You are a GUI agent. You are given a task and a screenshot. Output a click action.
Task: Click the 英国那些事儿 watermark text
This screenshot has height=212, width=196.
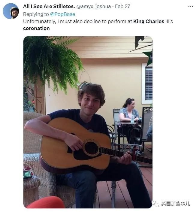coord(176,204)
